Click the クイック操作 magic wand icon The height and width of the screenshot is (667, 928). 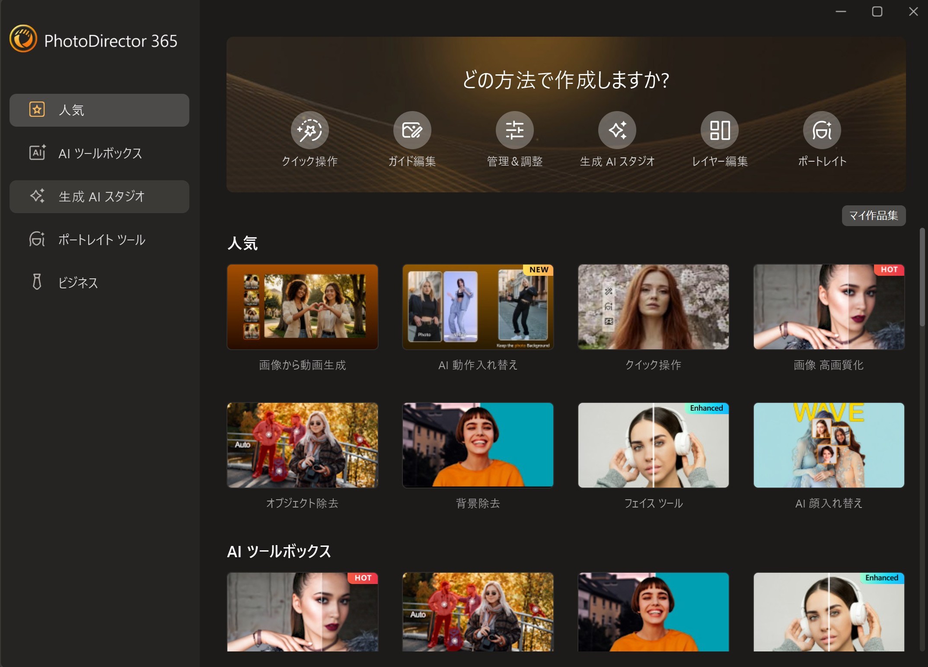point(309,130)
